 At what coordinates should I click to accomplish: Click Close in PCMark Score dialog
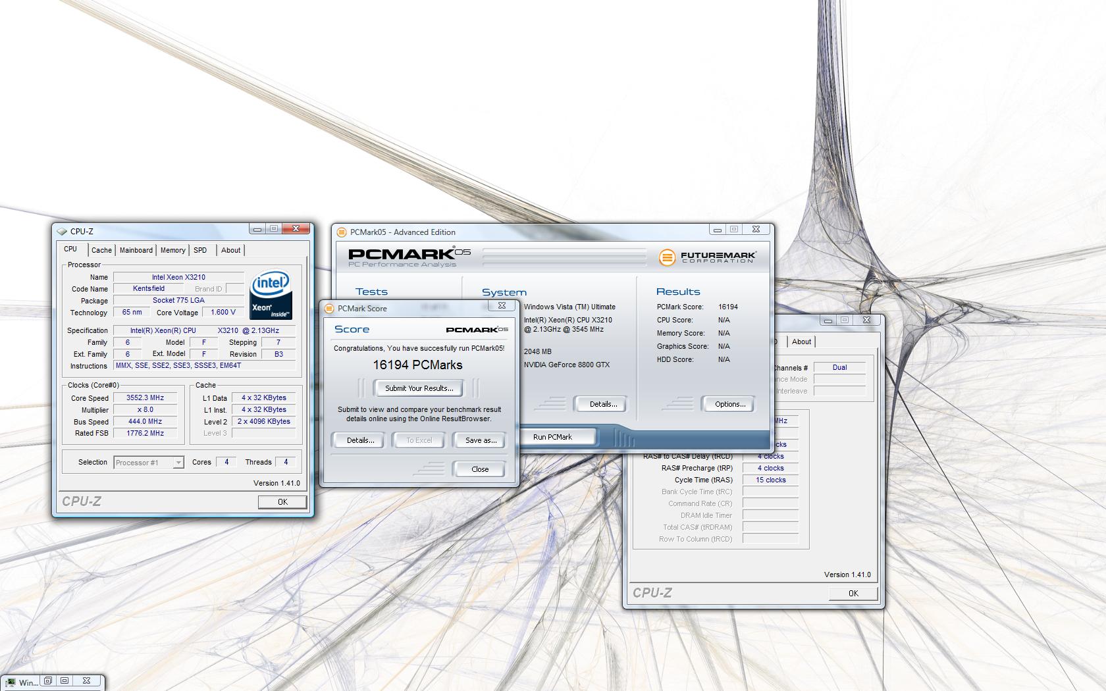480,469
